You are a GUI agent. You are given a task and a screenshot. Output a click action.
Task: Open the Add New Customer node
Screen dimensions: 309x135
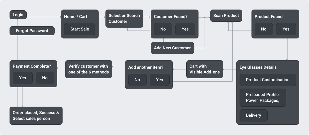(x=172, y=48)
